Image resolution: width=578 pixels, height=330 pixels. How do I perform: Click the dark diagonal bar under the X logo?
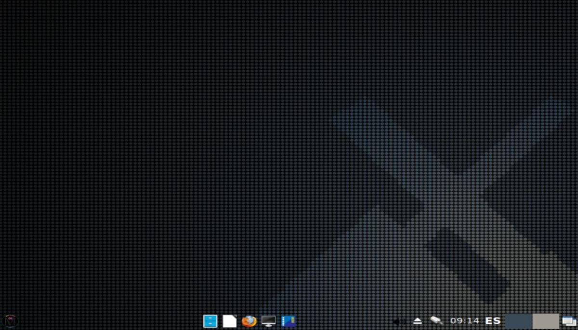click(467, 263)
